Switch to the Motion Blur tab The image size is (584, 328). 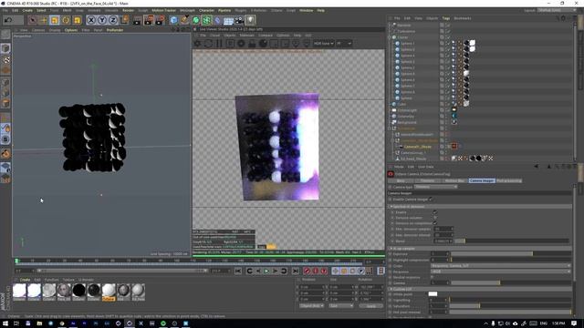pos(454,180)
